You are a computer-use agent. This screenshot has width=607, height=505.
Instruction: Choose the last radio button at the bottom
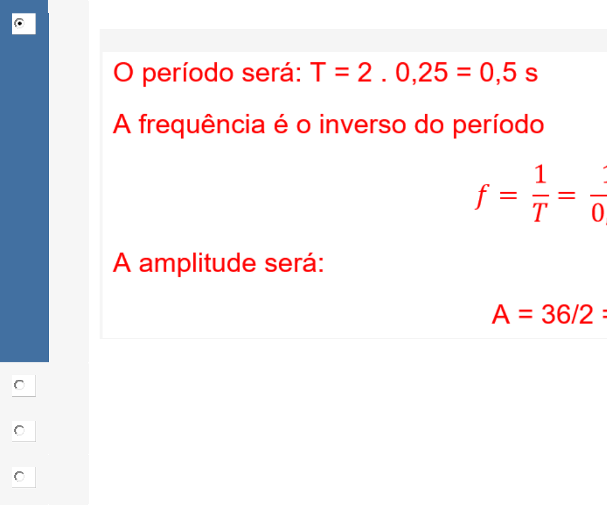pos(20,476)
